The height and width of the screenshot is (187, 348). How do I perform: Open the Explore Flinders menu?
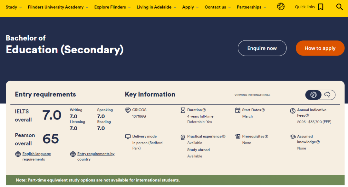click(x=110, y=7)
